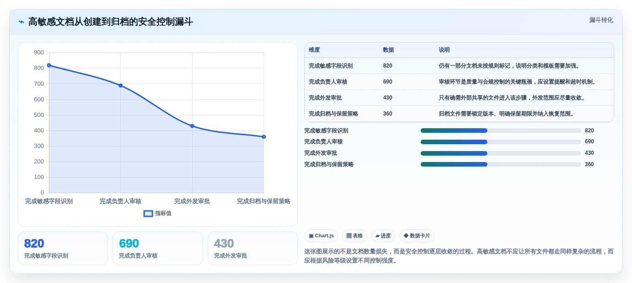Screen dimensions: 632x283
Task: Click the 指标值 legend label
Action: click(163, 214)
